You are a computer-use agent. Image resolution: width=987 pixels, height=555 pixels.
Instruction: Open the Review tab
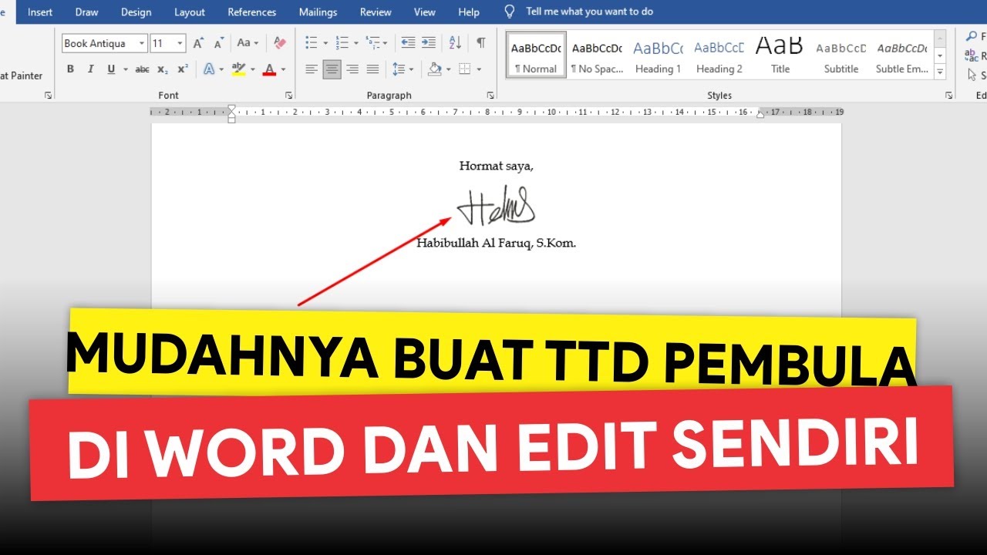coord(376,12)
